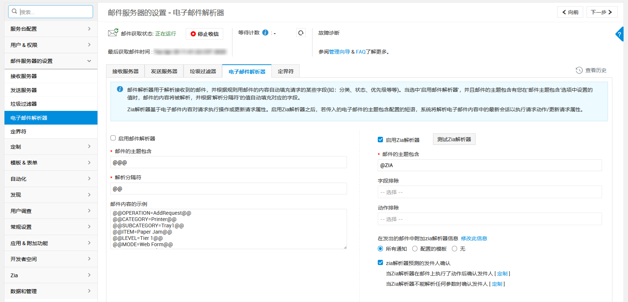The height and width of the screenshot is (302, 628).
Task: Click the mail fetch status envelope icon
Action: [113, 33]
